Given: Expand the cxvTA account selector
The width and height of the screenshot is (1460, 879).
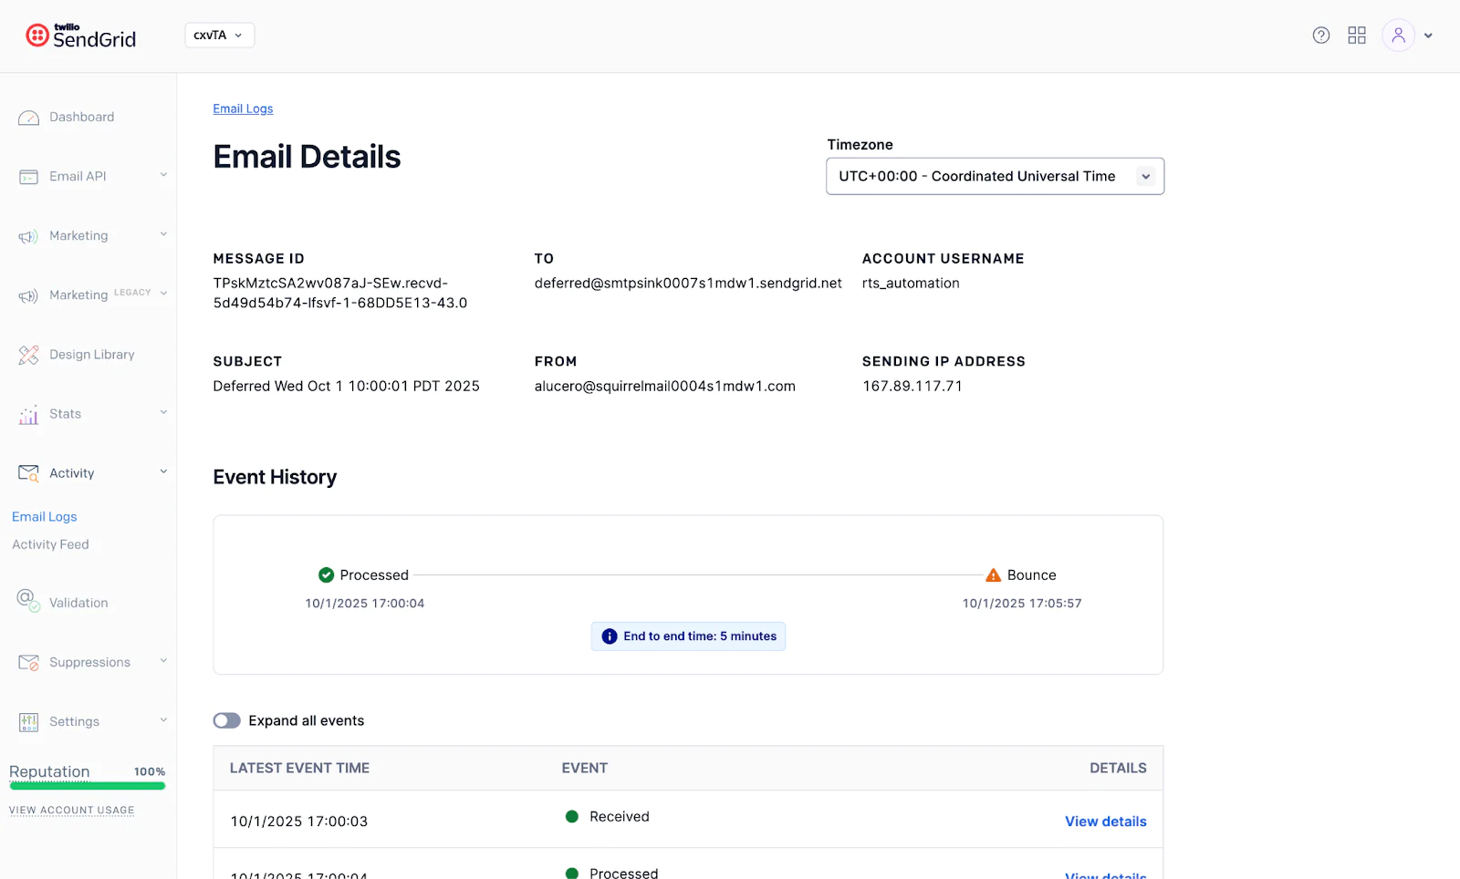Looking at the screenshot, I should tap(219, 35).
